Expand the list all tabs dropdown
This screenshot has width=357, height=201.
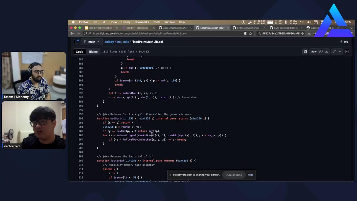[x=351, y=28]
